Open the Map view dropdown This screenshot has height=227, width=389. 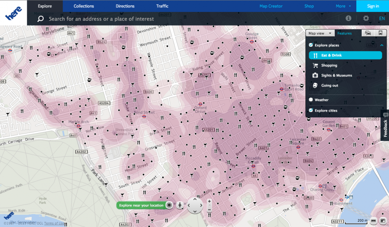(320, 33)
